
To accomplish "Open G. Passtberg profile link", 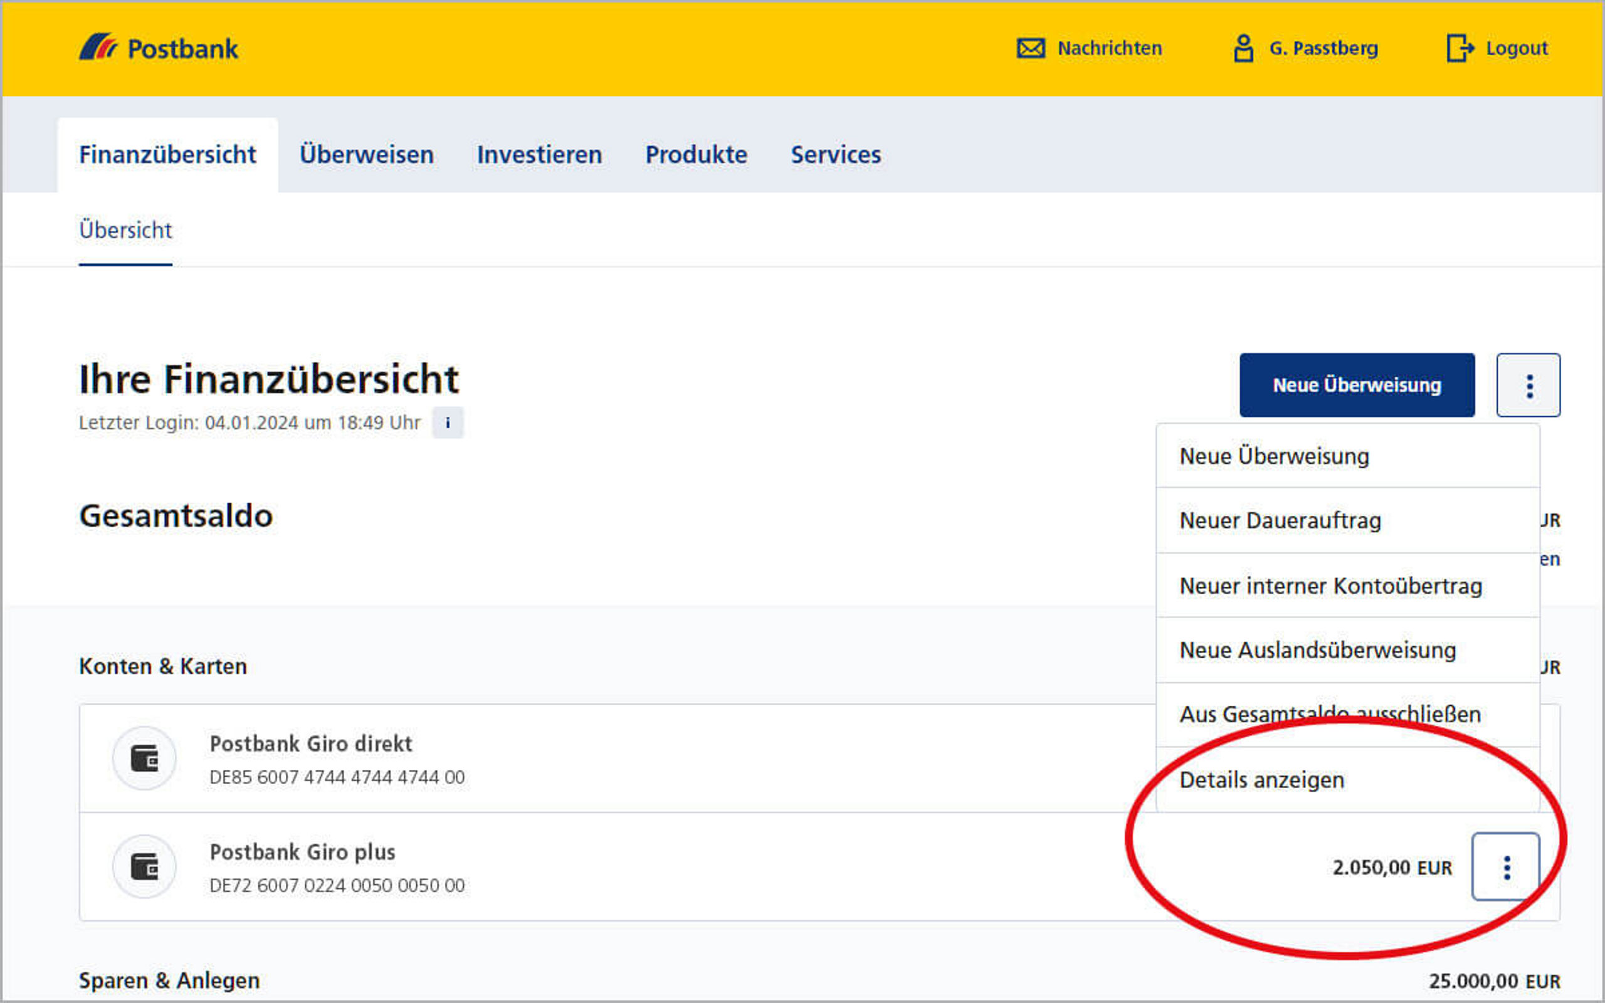I will tap(1323, 48).
